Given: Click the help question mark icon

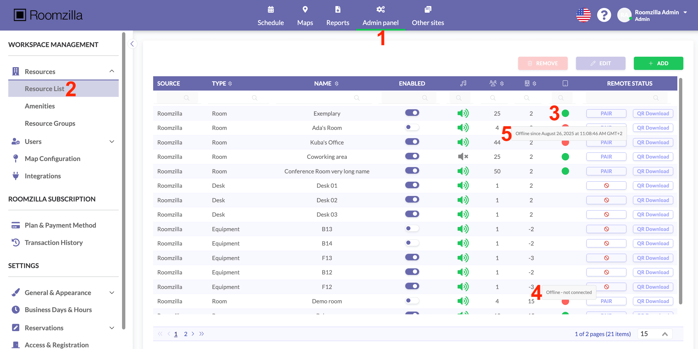Looking at the screenshot, I should (604, 15).
